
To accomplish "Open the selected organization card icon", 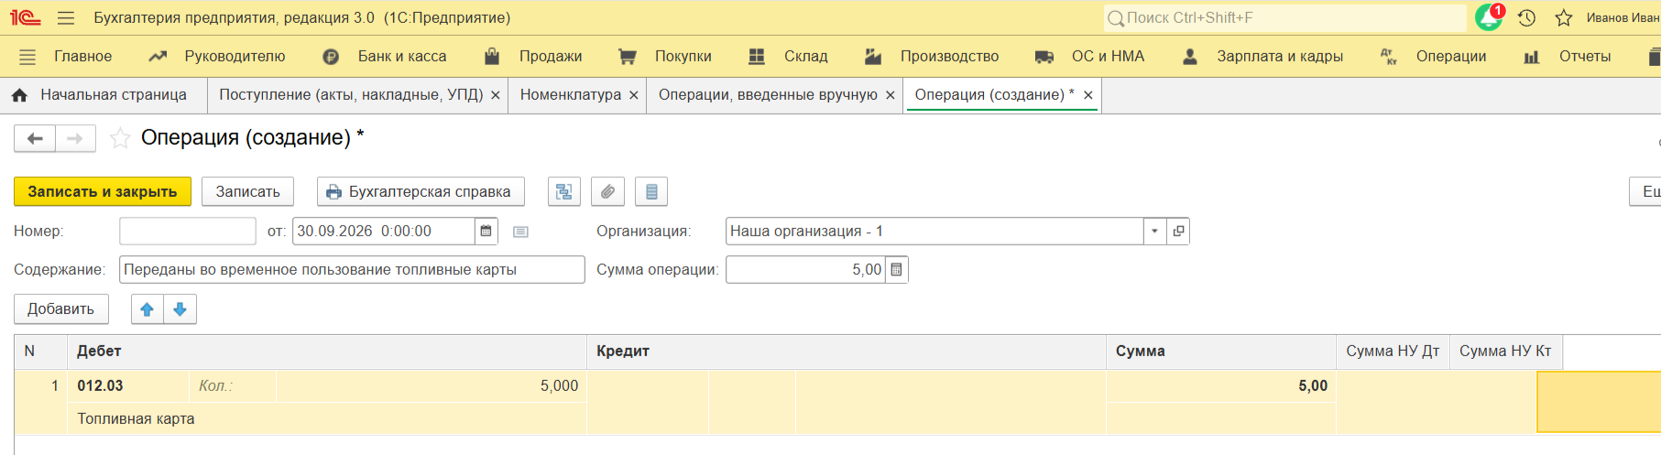I will point(1178,231).
